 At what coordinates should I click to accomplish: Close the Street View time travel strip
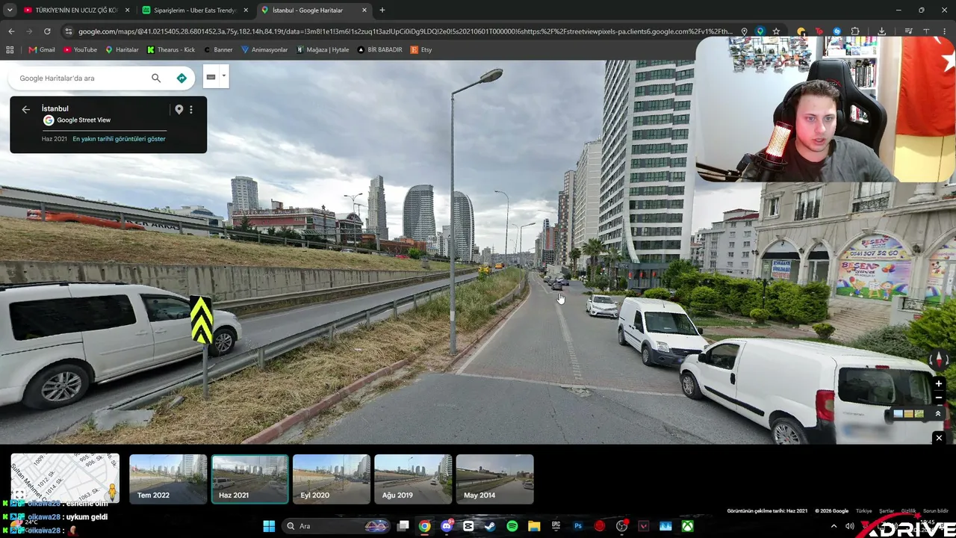coord(939,438)
